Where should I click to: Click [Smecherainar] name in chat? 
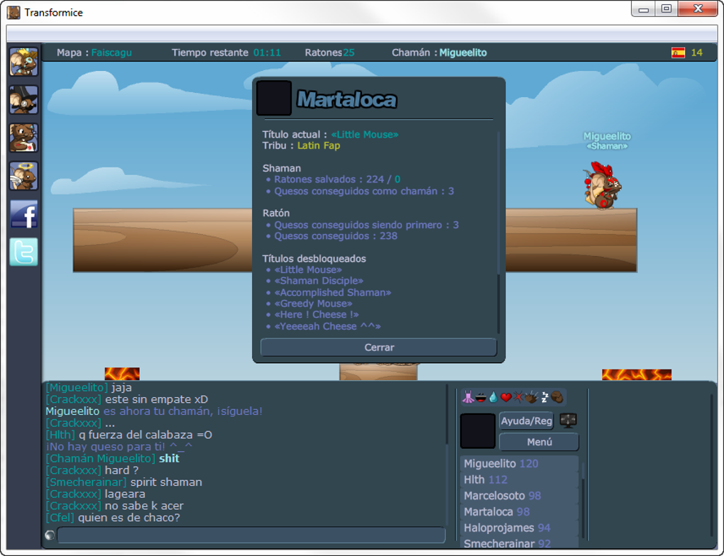pos(86,482)
